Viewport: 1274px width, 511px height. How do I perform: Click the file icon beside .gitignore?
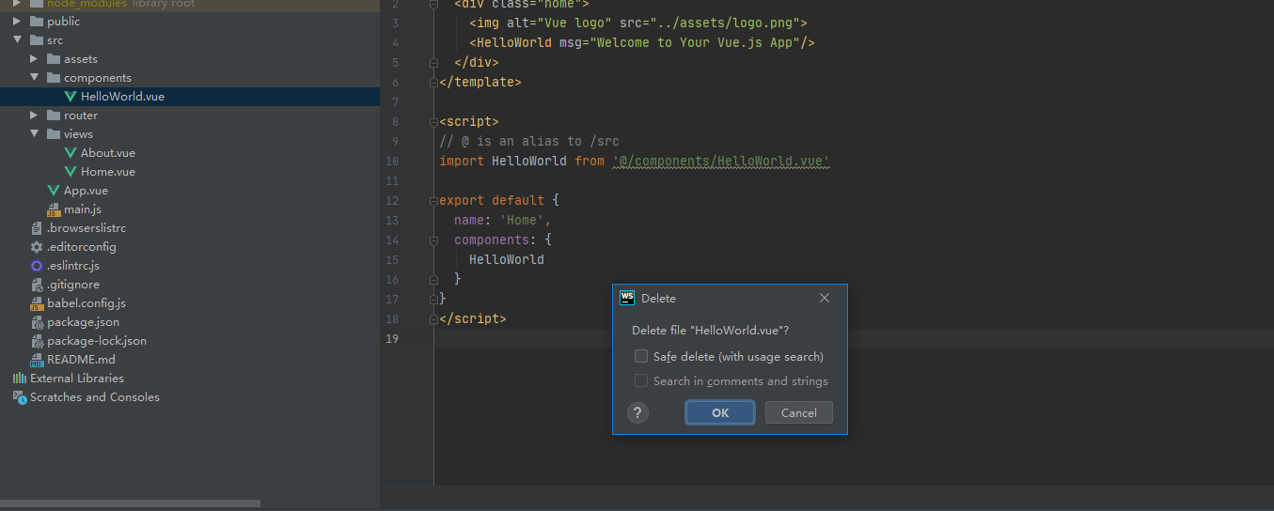tap(37, 284)
